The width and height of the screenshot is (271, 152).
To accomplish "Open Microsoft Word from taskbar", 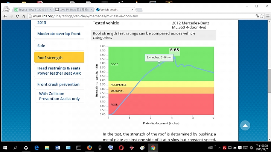I will (x=58, y=148).
